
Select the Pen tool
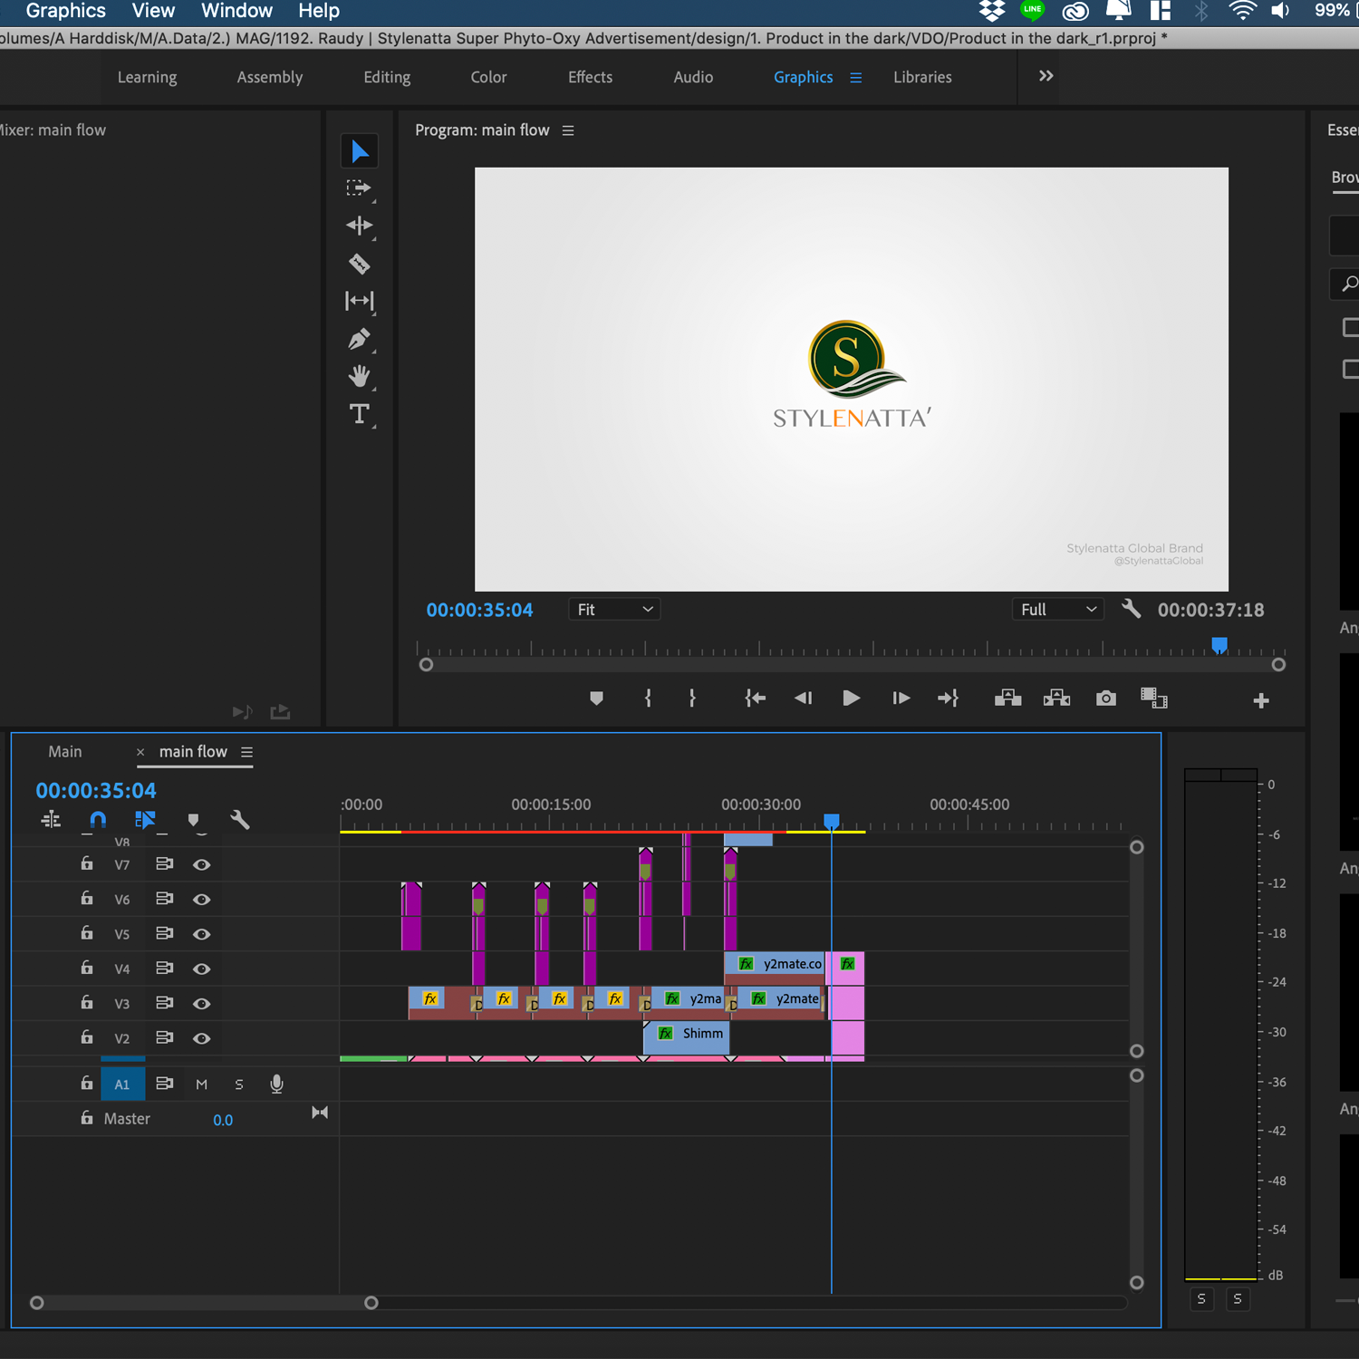[x=360, y=339]
